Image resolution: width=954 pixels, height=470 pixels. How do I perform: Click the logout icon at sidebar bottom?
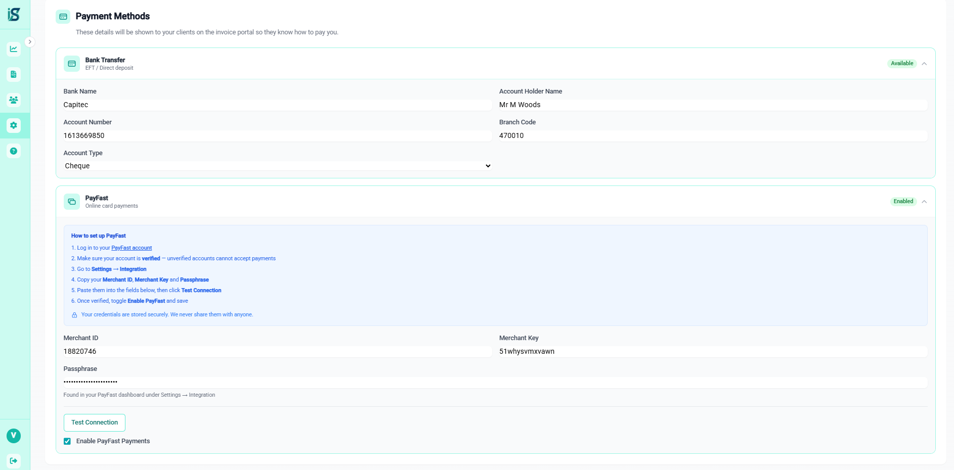point(14,461)
